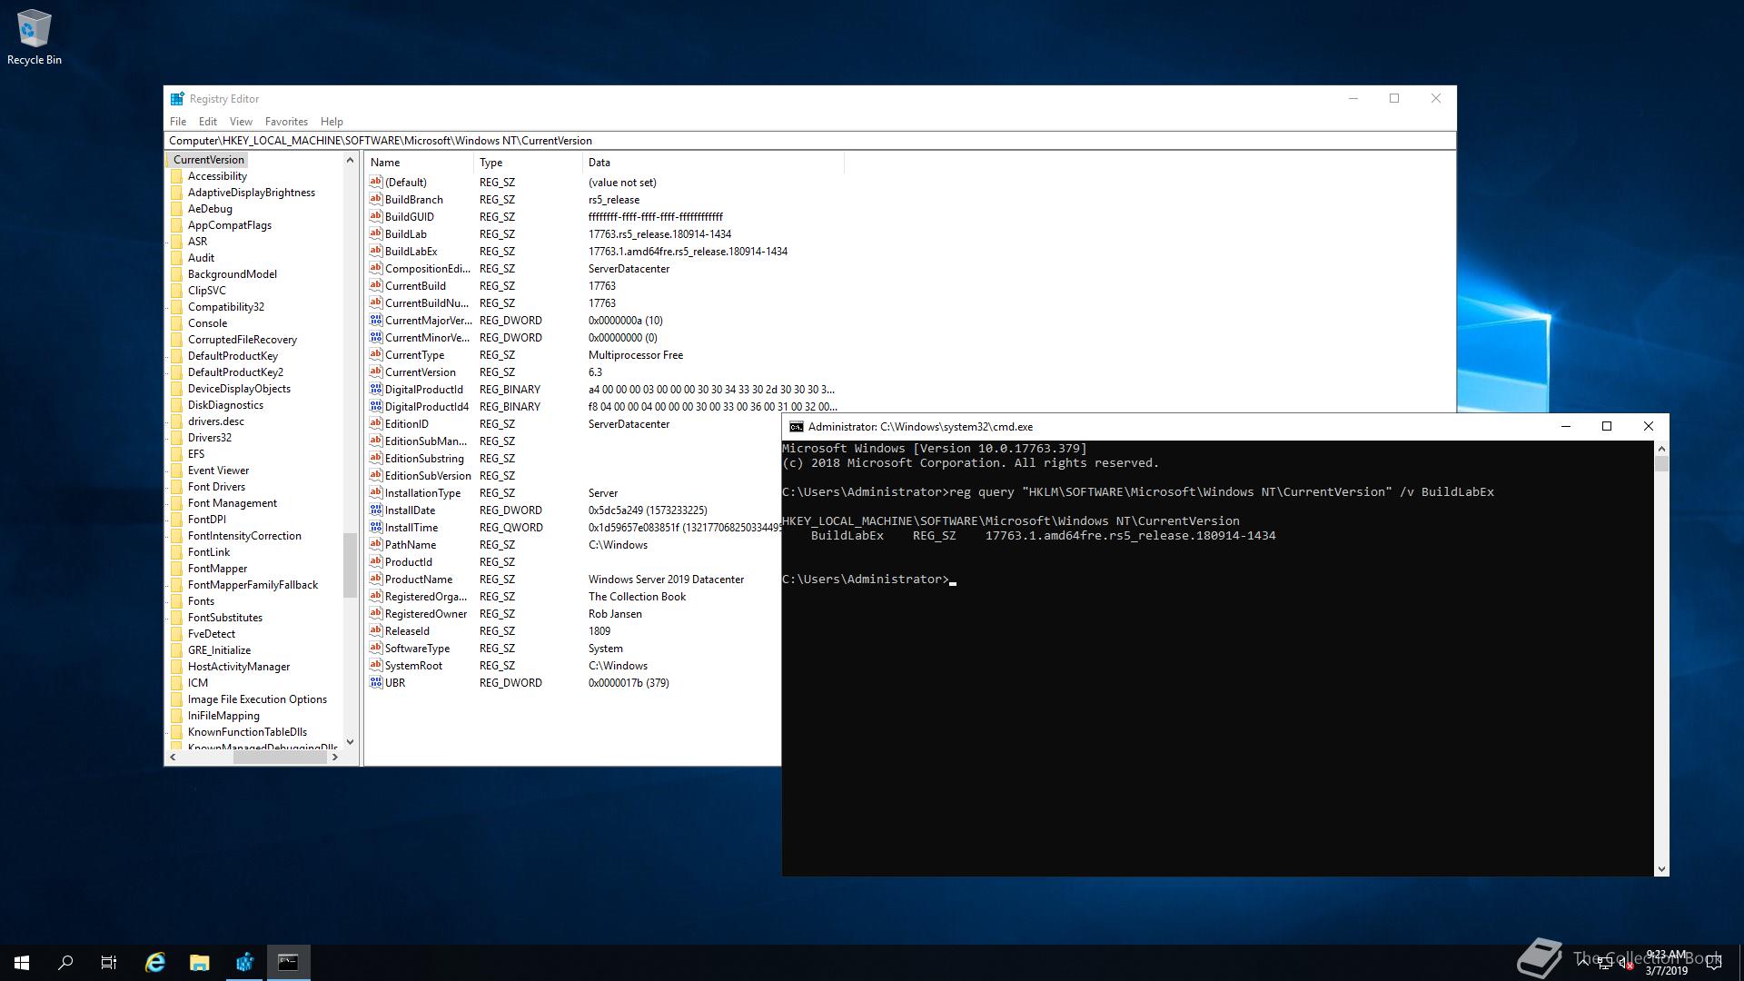The width and height of the screenshot is (1744, 981).
Task: Select the CurrentVersion key in tree
Action: pyautogui.click(x=208, y=160)
